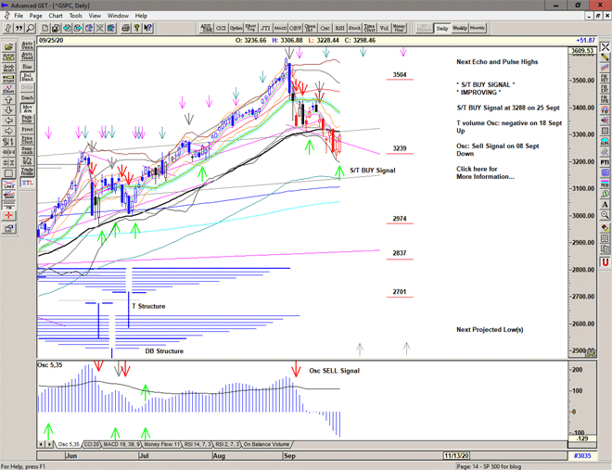Click the 11/13/20 date marker on timeline

(456, 455)
